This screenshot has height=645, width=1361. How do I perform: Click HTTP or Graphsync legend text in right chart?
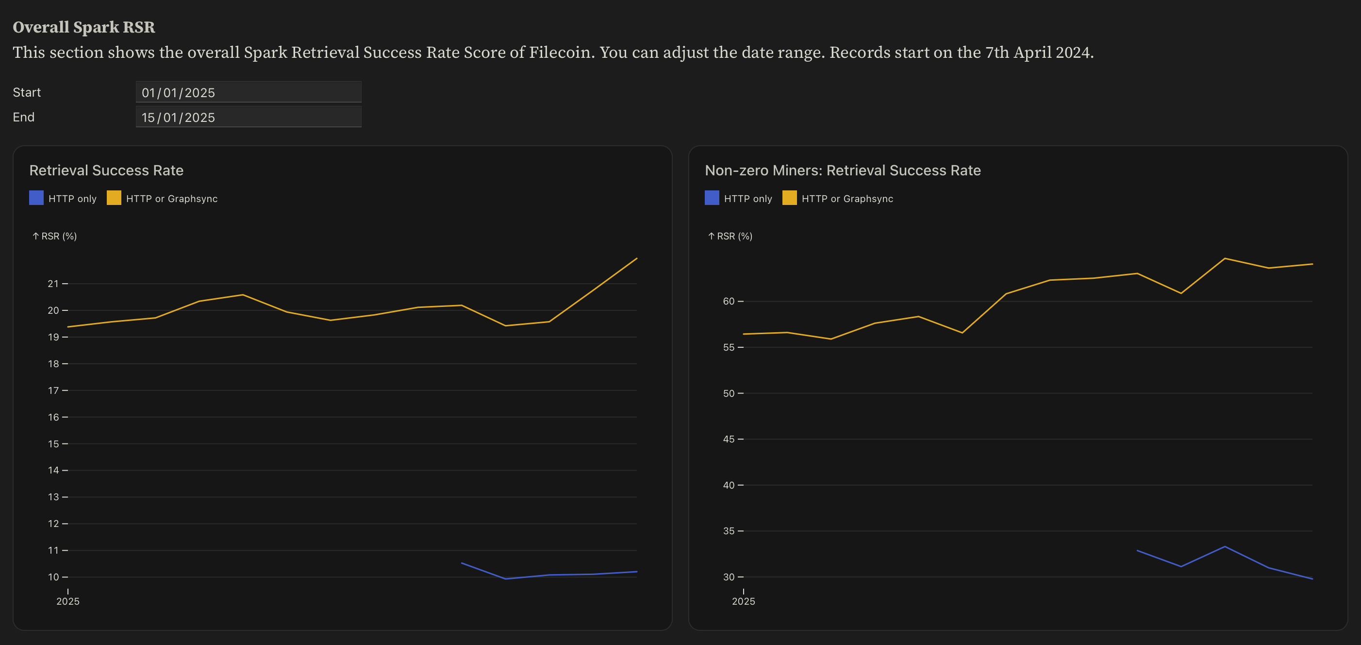847,199
